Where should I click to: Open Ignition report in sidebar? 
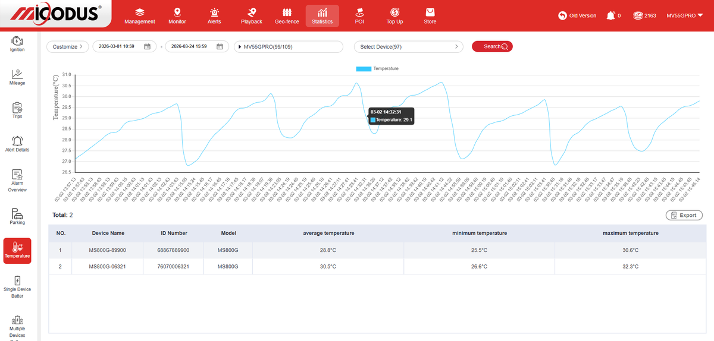(x=17, y=44)
